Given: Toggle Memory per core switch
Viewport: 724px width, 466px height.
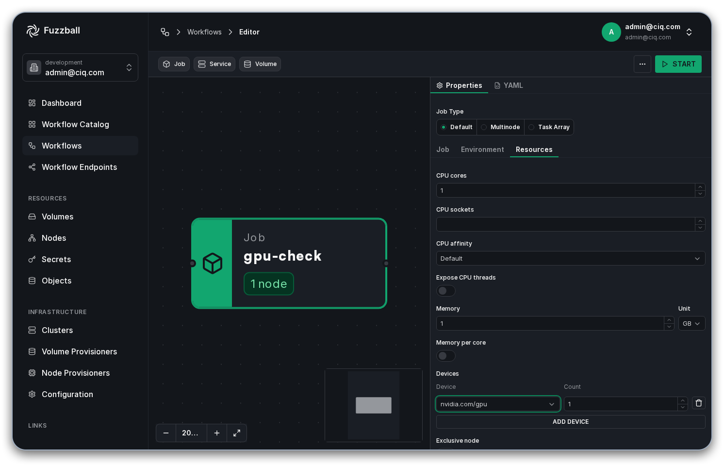Looking at the screenshot, I should tap(446, 356).
